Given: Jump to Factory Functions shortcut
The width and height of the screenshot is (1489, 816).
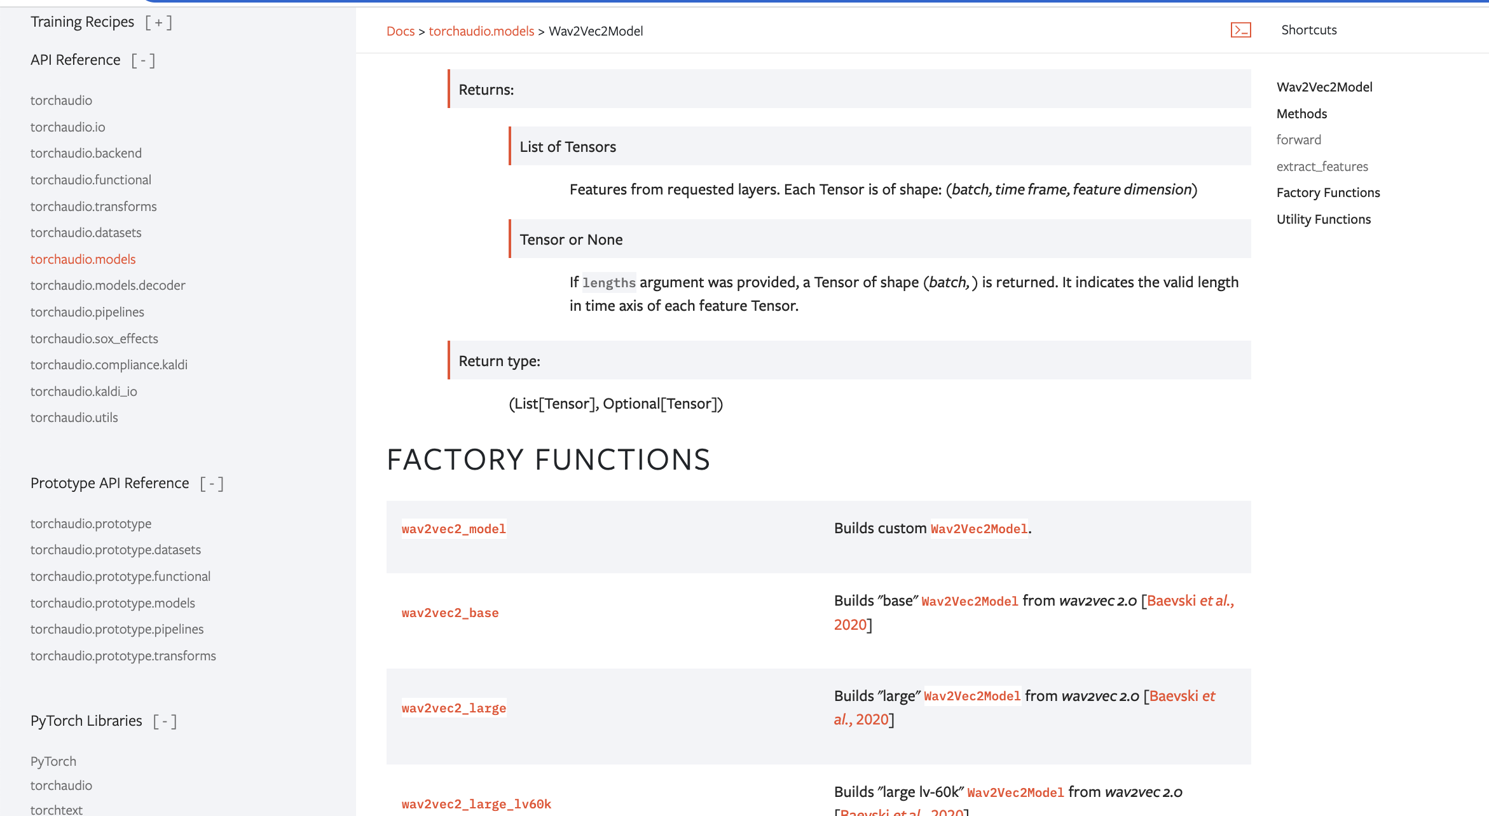Looking at the screenshot, I should [x=1328, y=193].
